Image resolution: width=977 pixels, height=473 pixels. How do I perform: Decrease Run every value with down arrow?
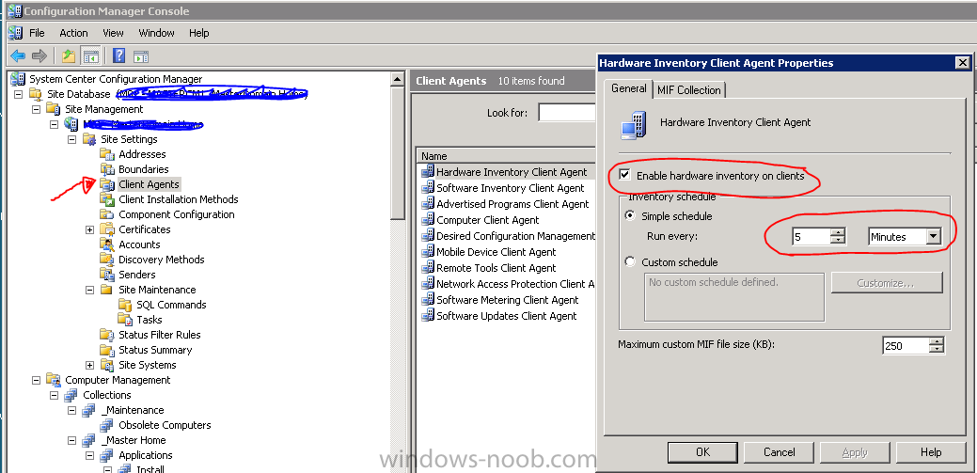tap(839, 241)
